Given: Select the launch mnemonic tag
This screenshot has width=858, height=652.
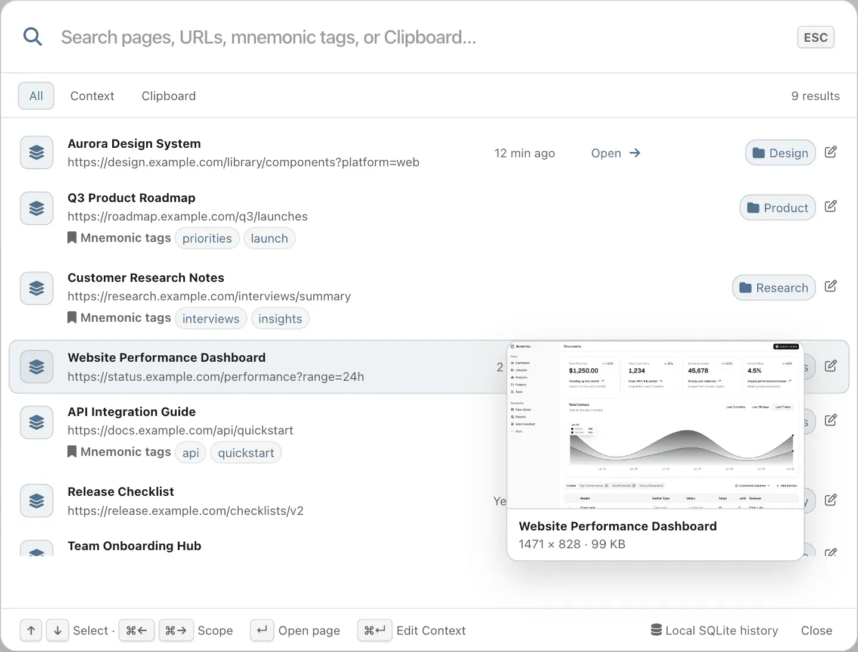Looking at the screenshot, I should [x=269, y=238].
